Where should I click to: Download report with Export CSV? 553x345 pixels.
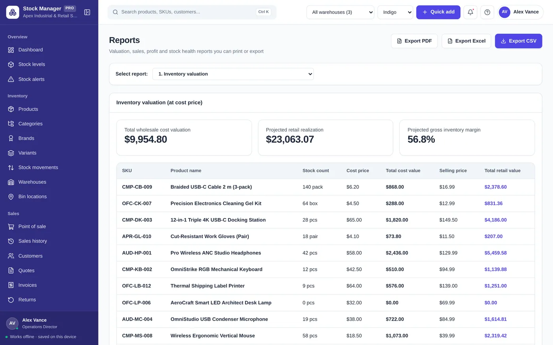[x=519, y=41]
